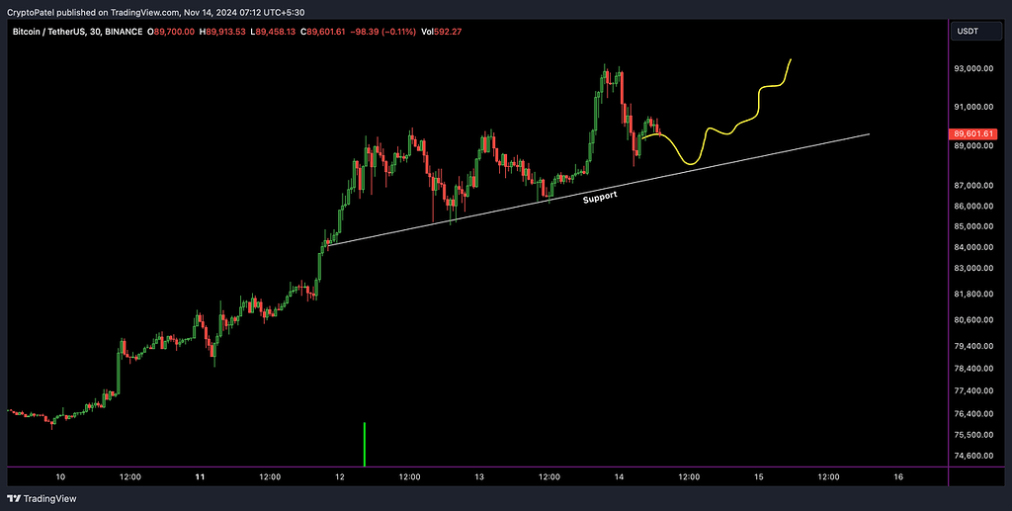
Task: Click date label 15 on time axis
Action: click(x=758, y=477)
